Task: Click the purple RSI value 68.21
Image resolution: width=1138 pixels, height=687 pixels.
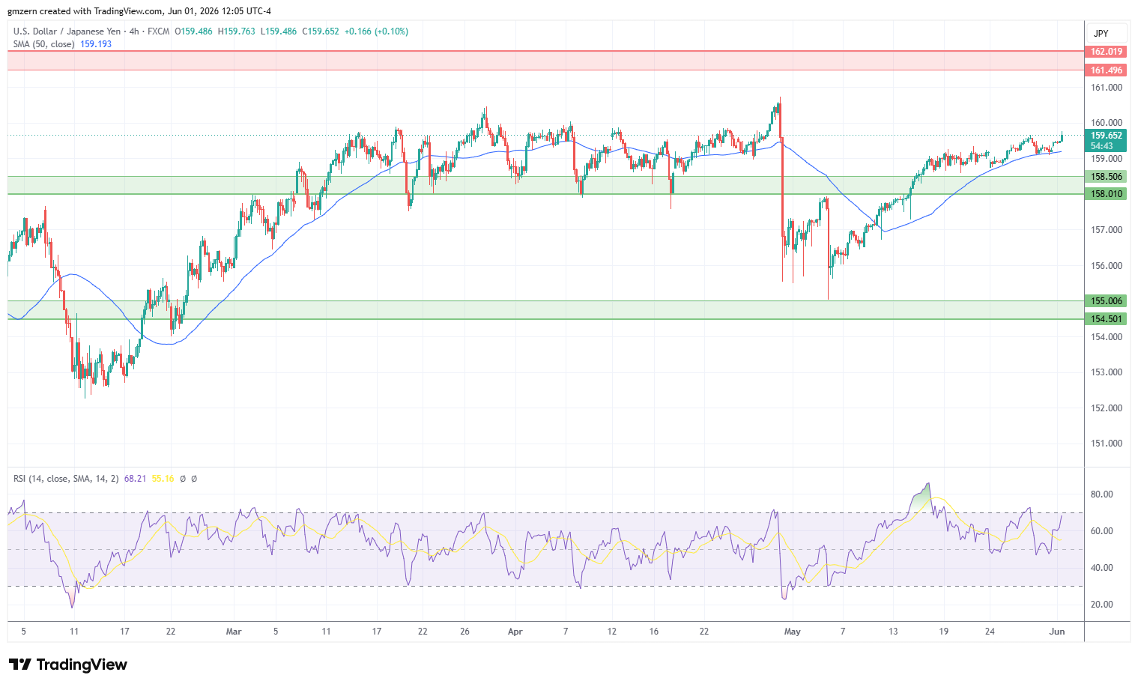Action: point(135,478)
